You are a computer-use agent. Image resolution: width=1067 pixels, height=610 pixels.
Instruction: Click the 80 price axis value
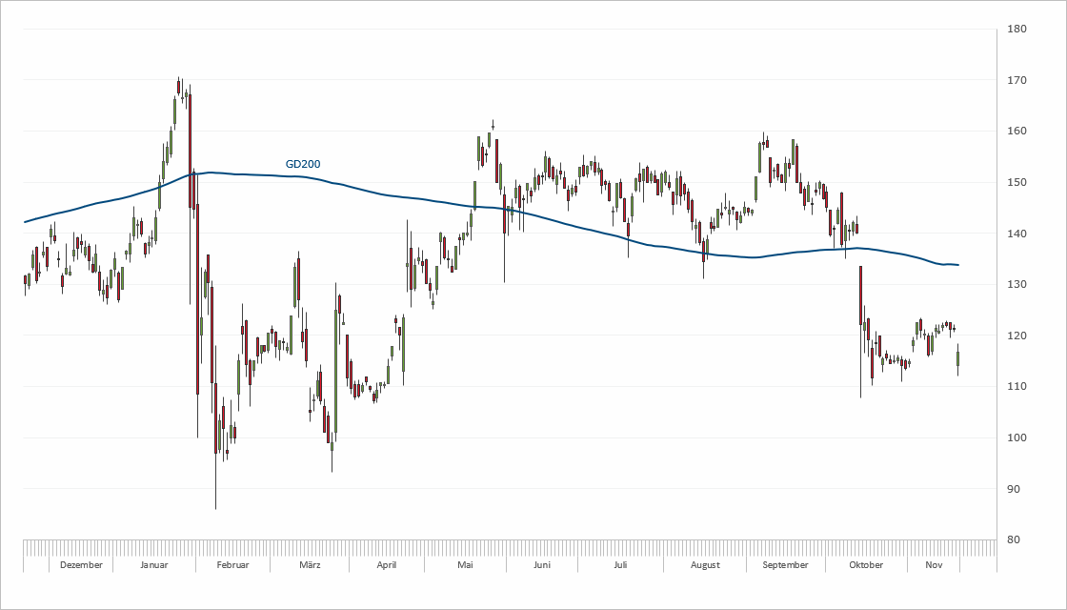click(x=1015, y=539)
